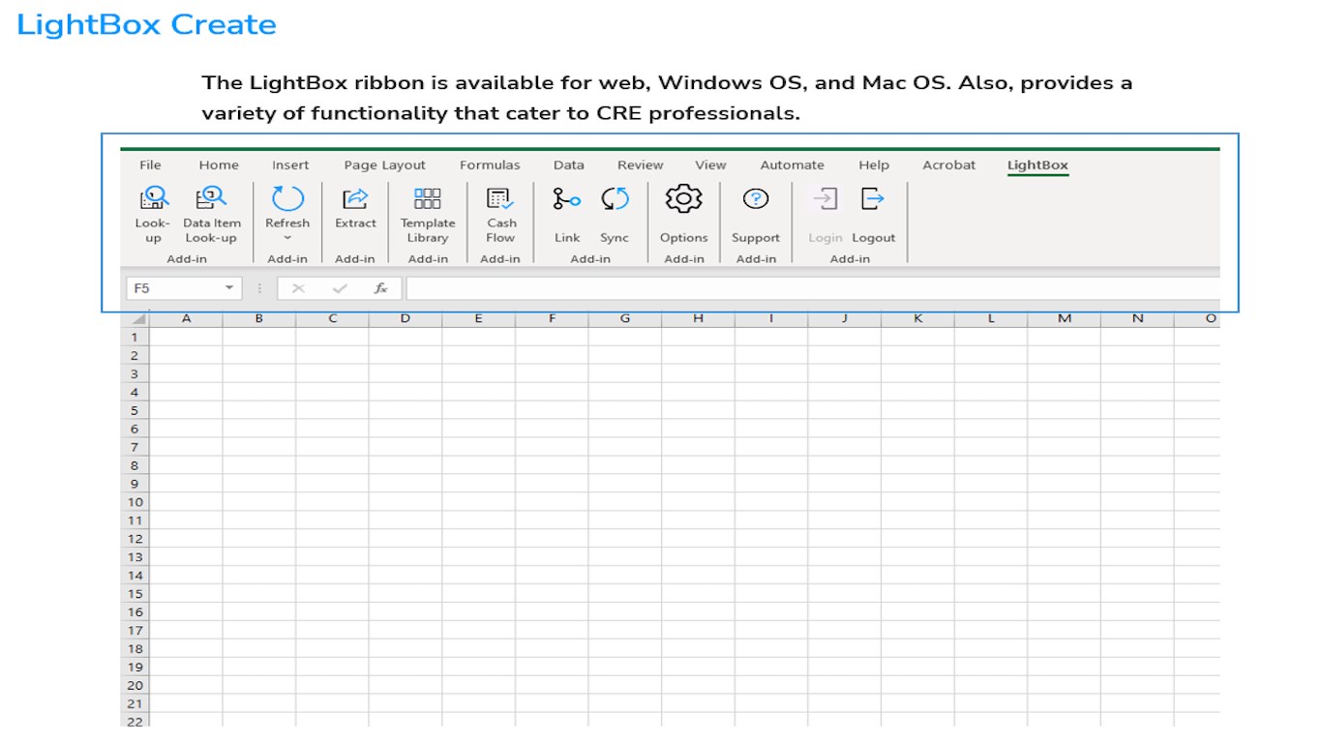Open LightBox Options gear

(683, 198)
